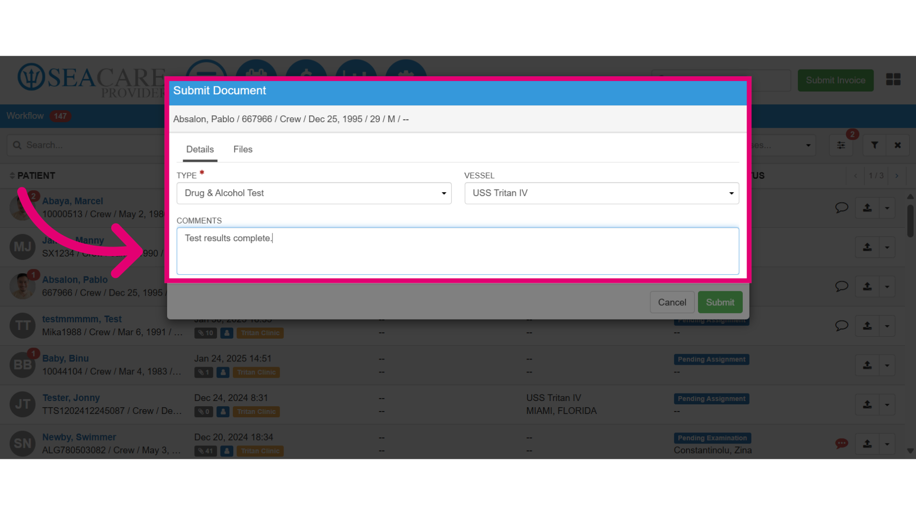This screenshot has width=916, height=515.
Task: Open comments for Abaya, Marcel
Action: 842,207
